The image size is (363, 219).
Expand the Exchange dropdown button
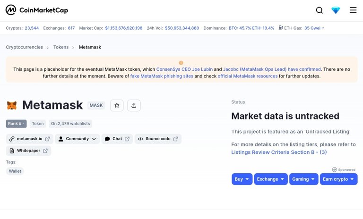point(270,179)
